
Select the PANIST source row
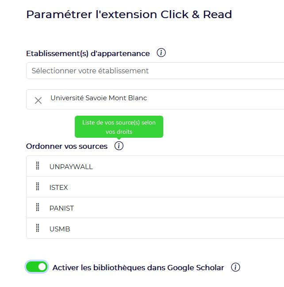155,208
